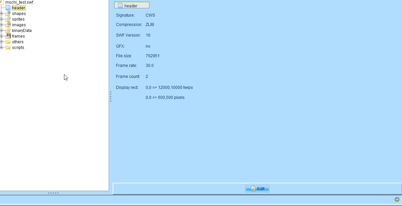This screenshot has height=206, width=402.
Task: Expand the others tree node
Action: (1, 42)
